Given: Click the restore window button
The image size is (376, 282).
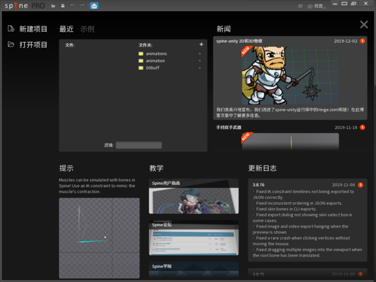Looking at the screenshot, I should (x=353, y=4).
